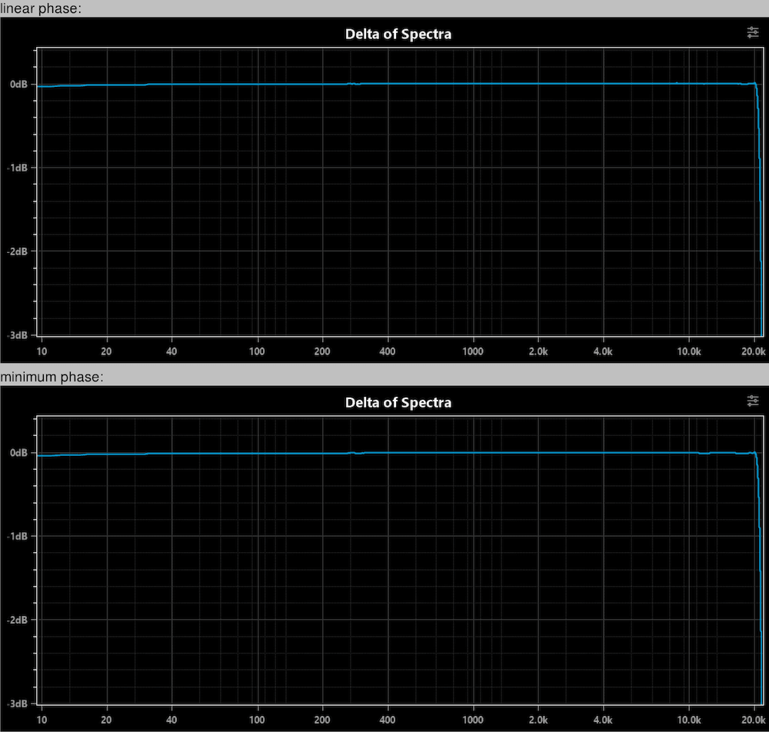Viewport: 769px width, 732px height.
Task: Click the -3dB label on linear phase graph
Action: tap(17, 335)
